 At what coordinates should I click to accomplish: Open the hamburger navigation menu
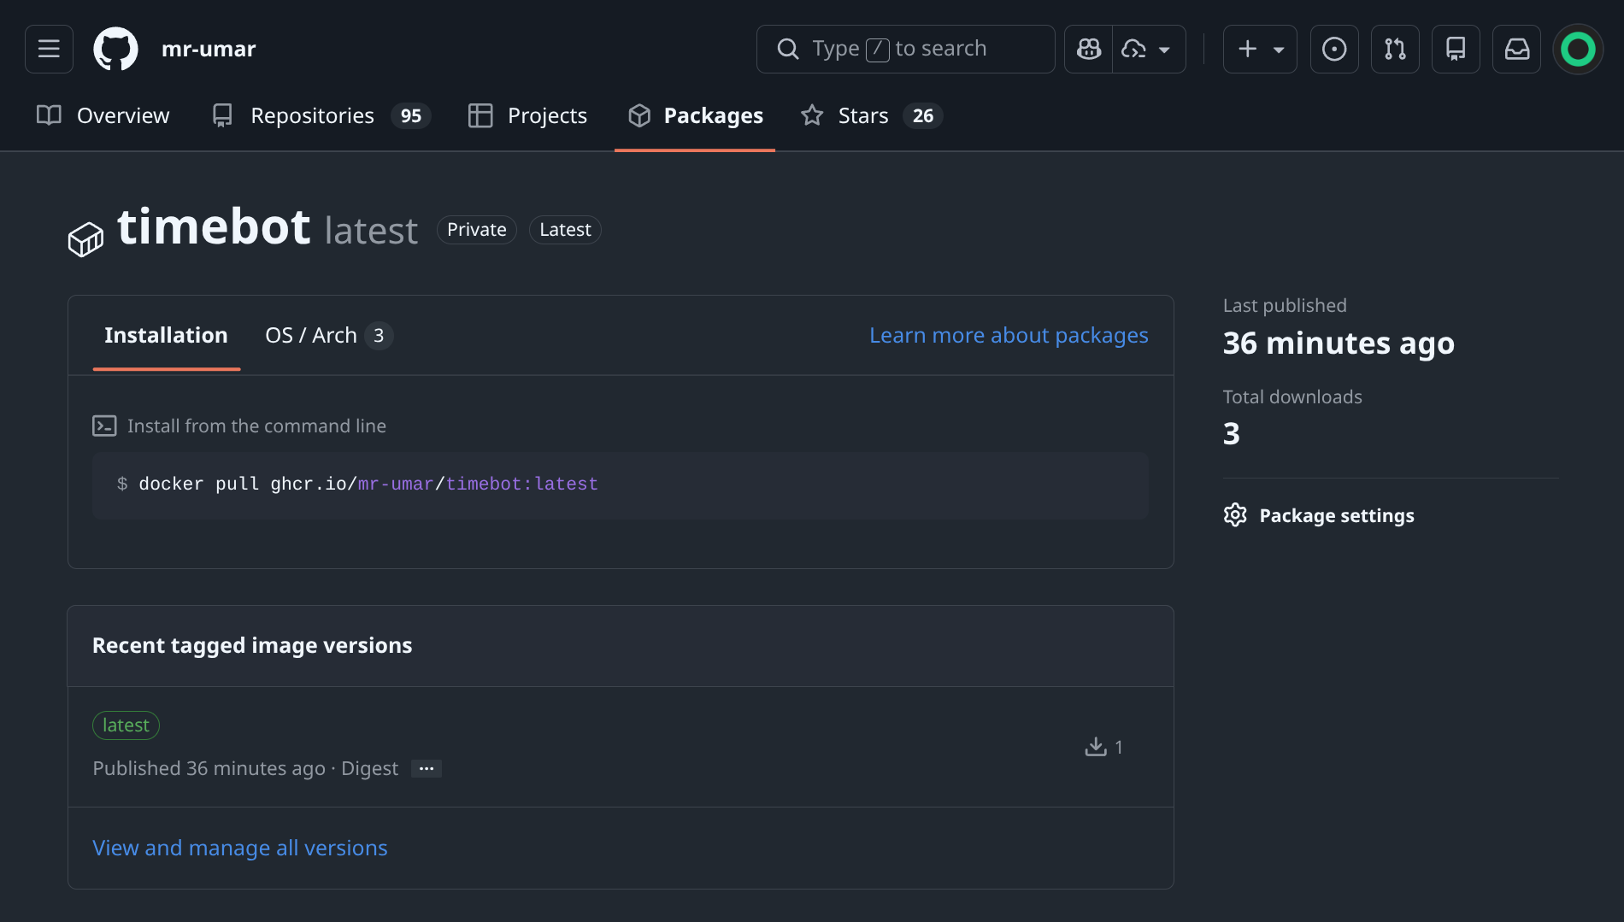(49, 49)
